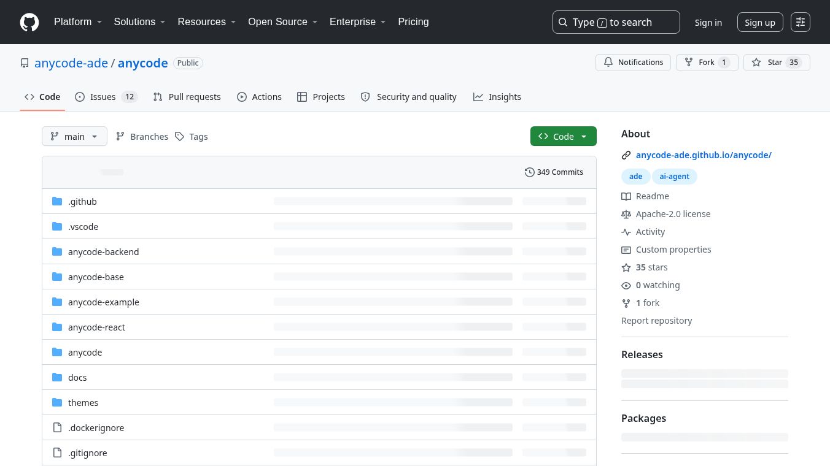Viewport: 830px width, 466px height.
Task: Click the repository icon beside anycode-ade
Action: 25,63
